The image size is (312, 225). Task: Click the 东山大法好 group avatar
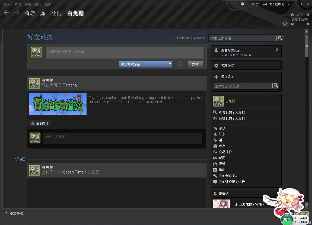[x=221, y=204]
